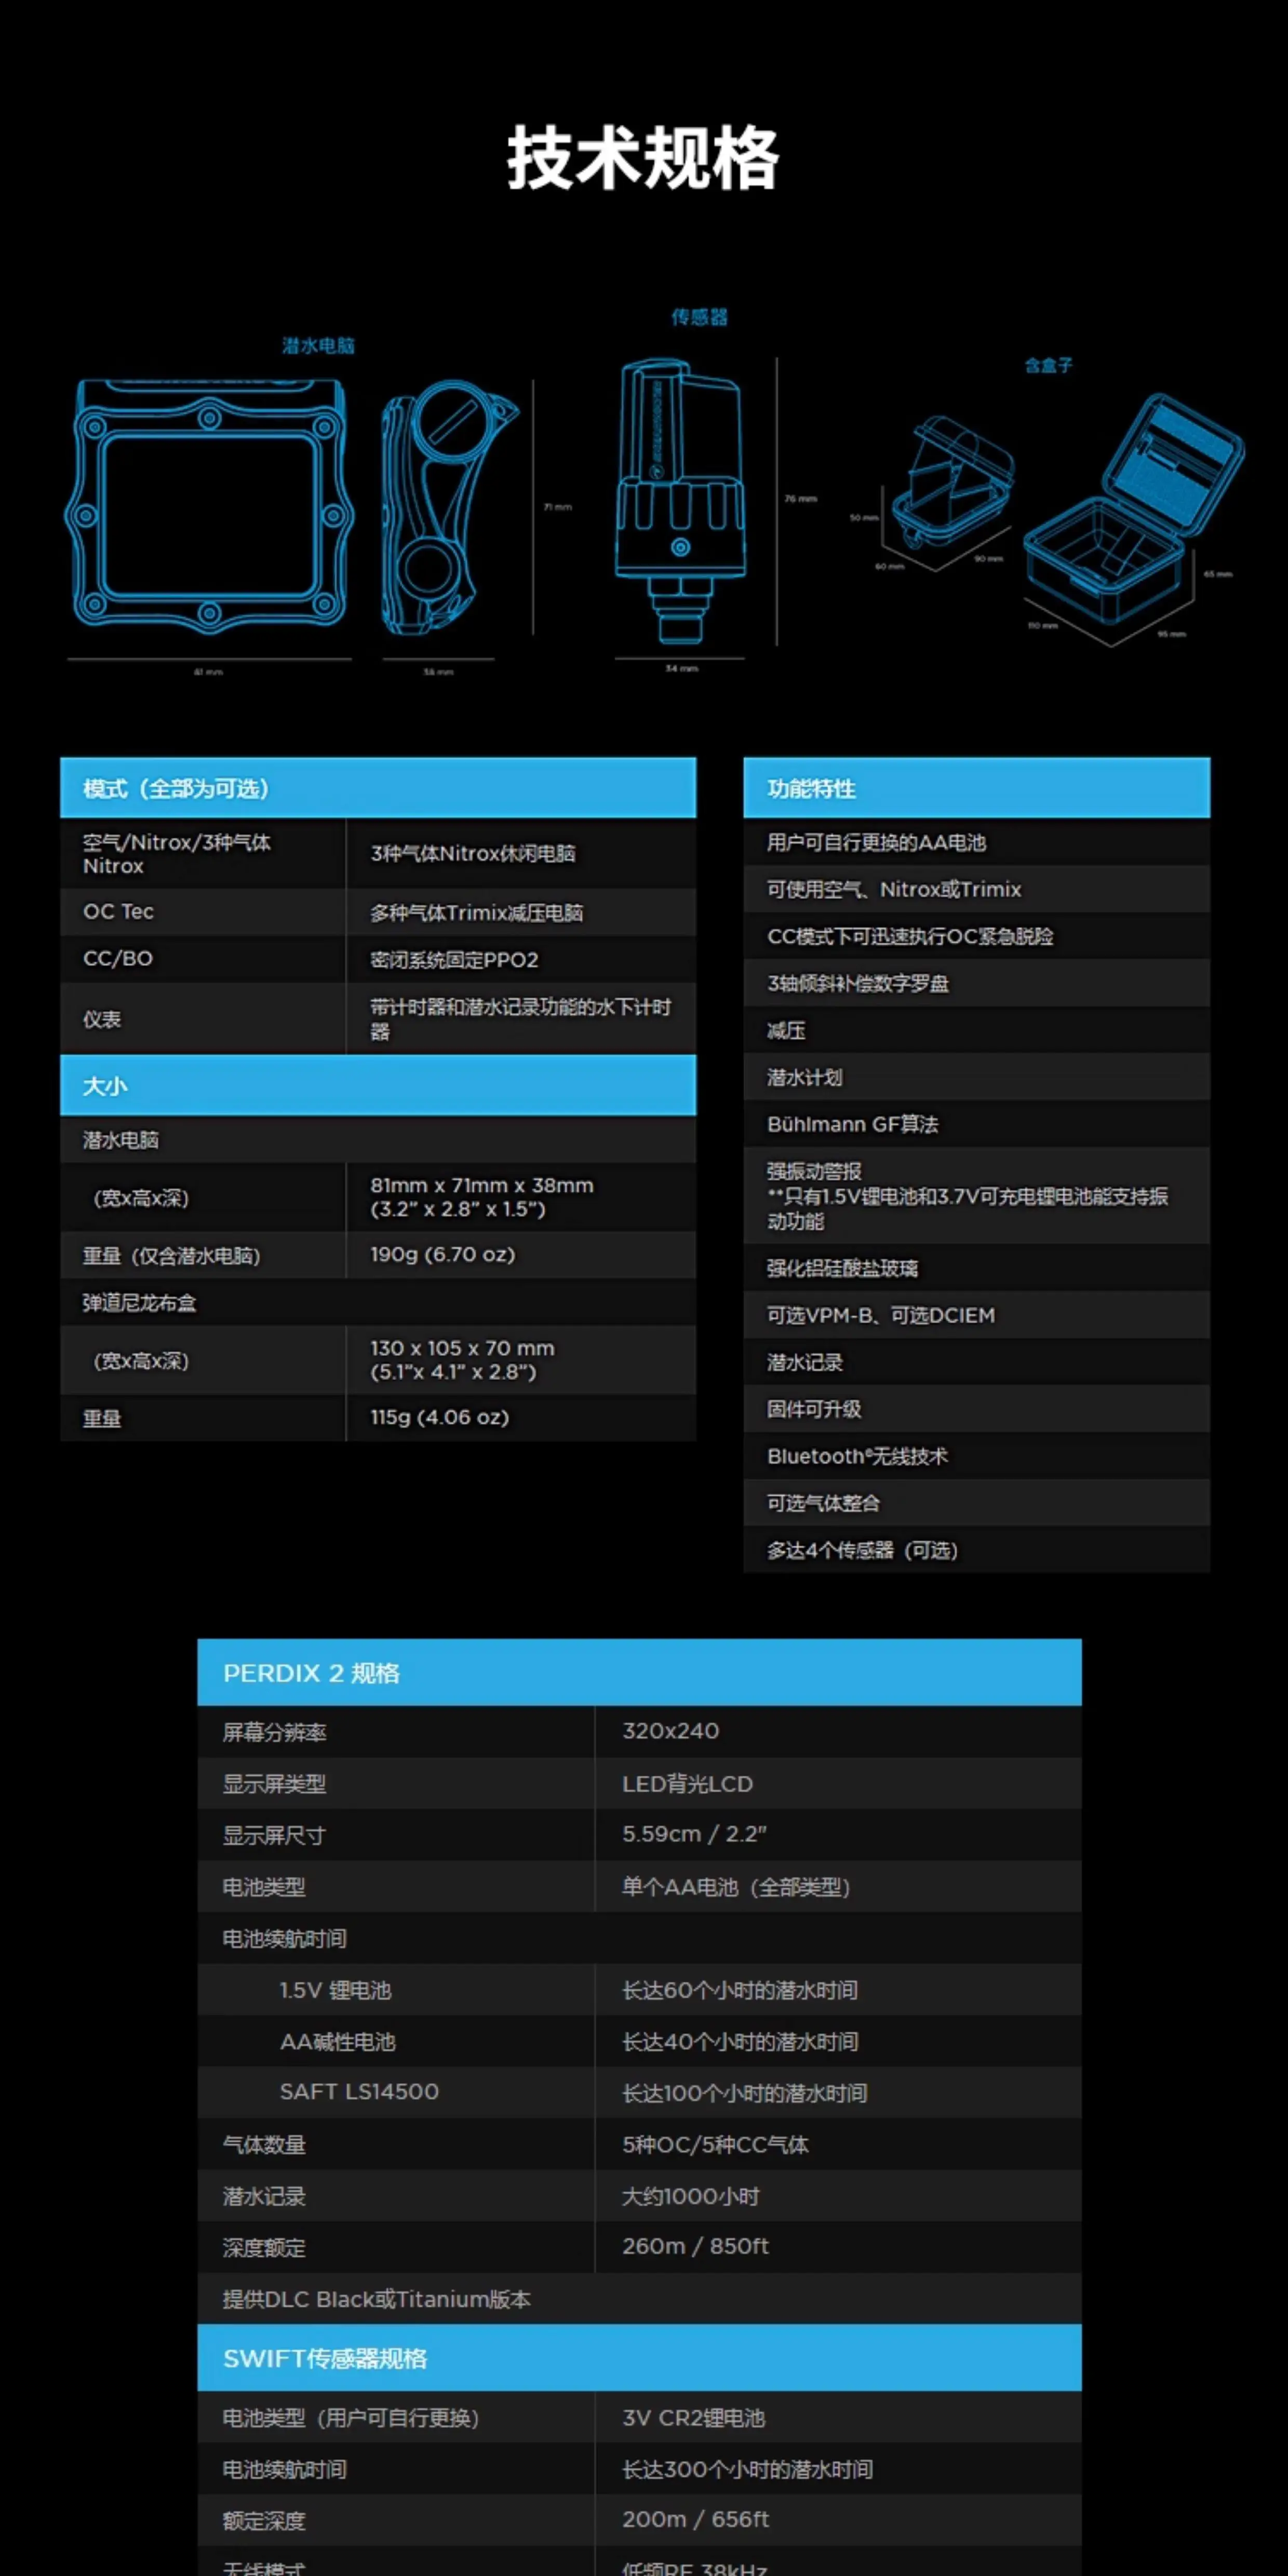Click the 潜水计划 feature row

976,1077
